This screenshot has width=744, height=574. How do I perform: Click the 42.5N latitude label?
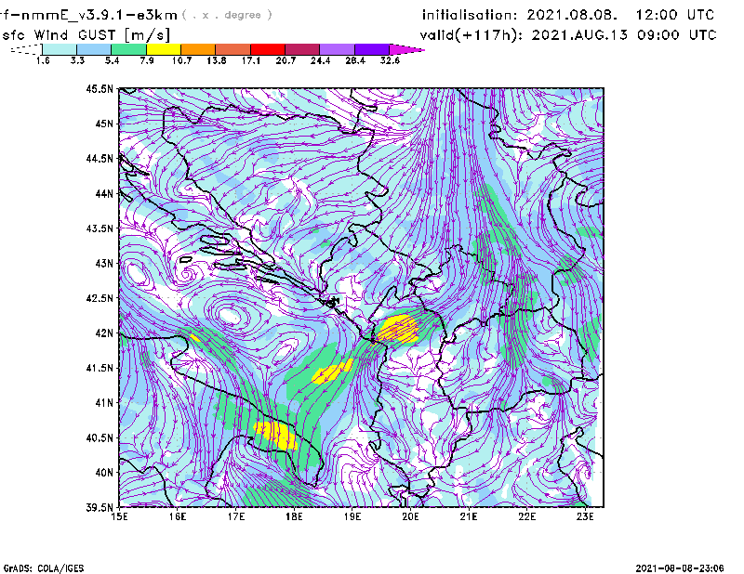point(100,298)
